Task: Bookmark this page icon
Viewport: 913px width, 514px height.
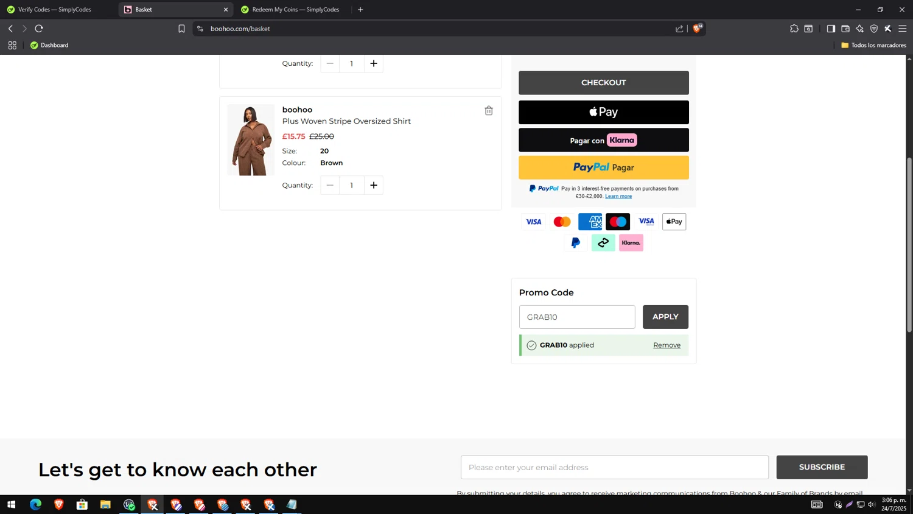Action: (x=181, y=29)
